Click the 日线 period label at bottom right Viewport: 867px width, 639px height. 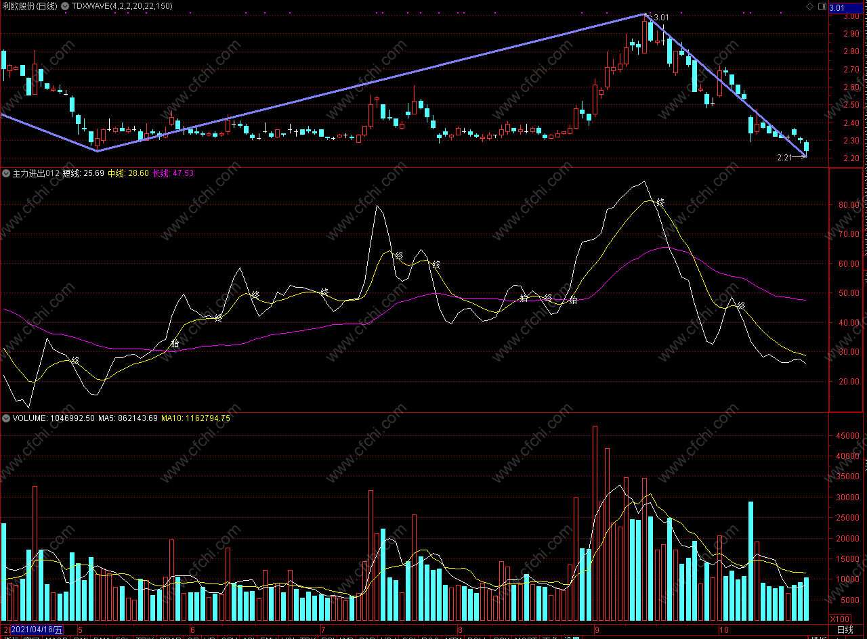tap(845, 630)
